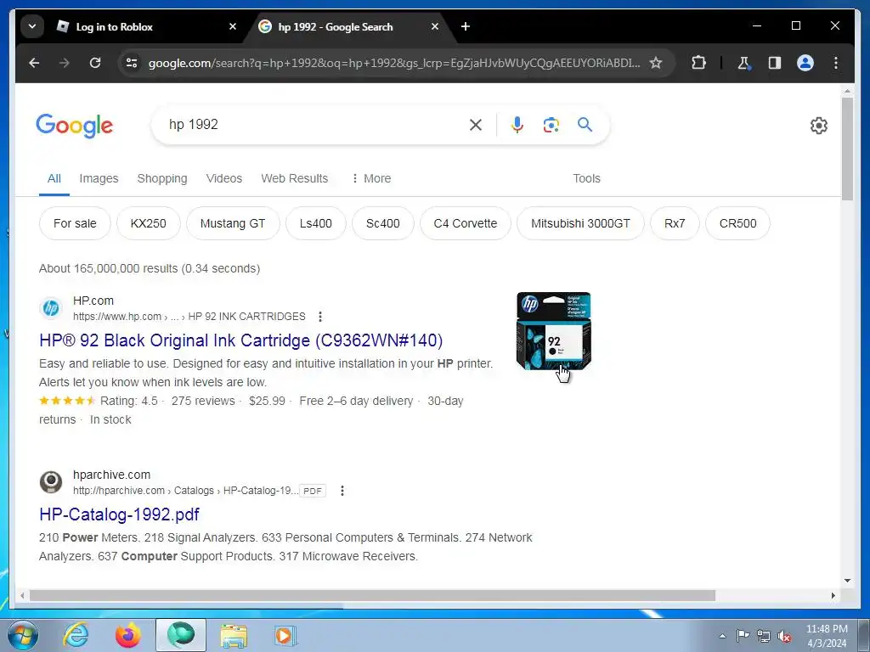Open the Extensions puzzle icon
Screen dimensions: 870x652
point(698,63)
